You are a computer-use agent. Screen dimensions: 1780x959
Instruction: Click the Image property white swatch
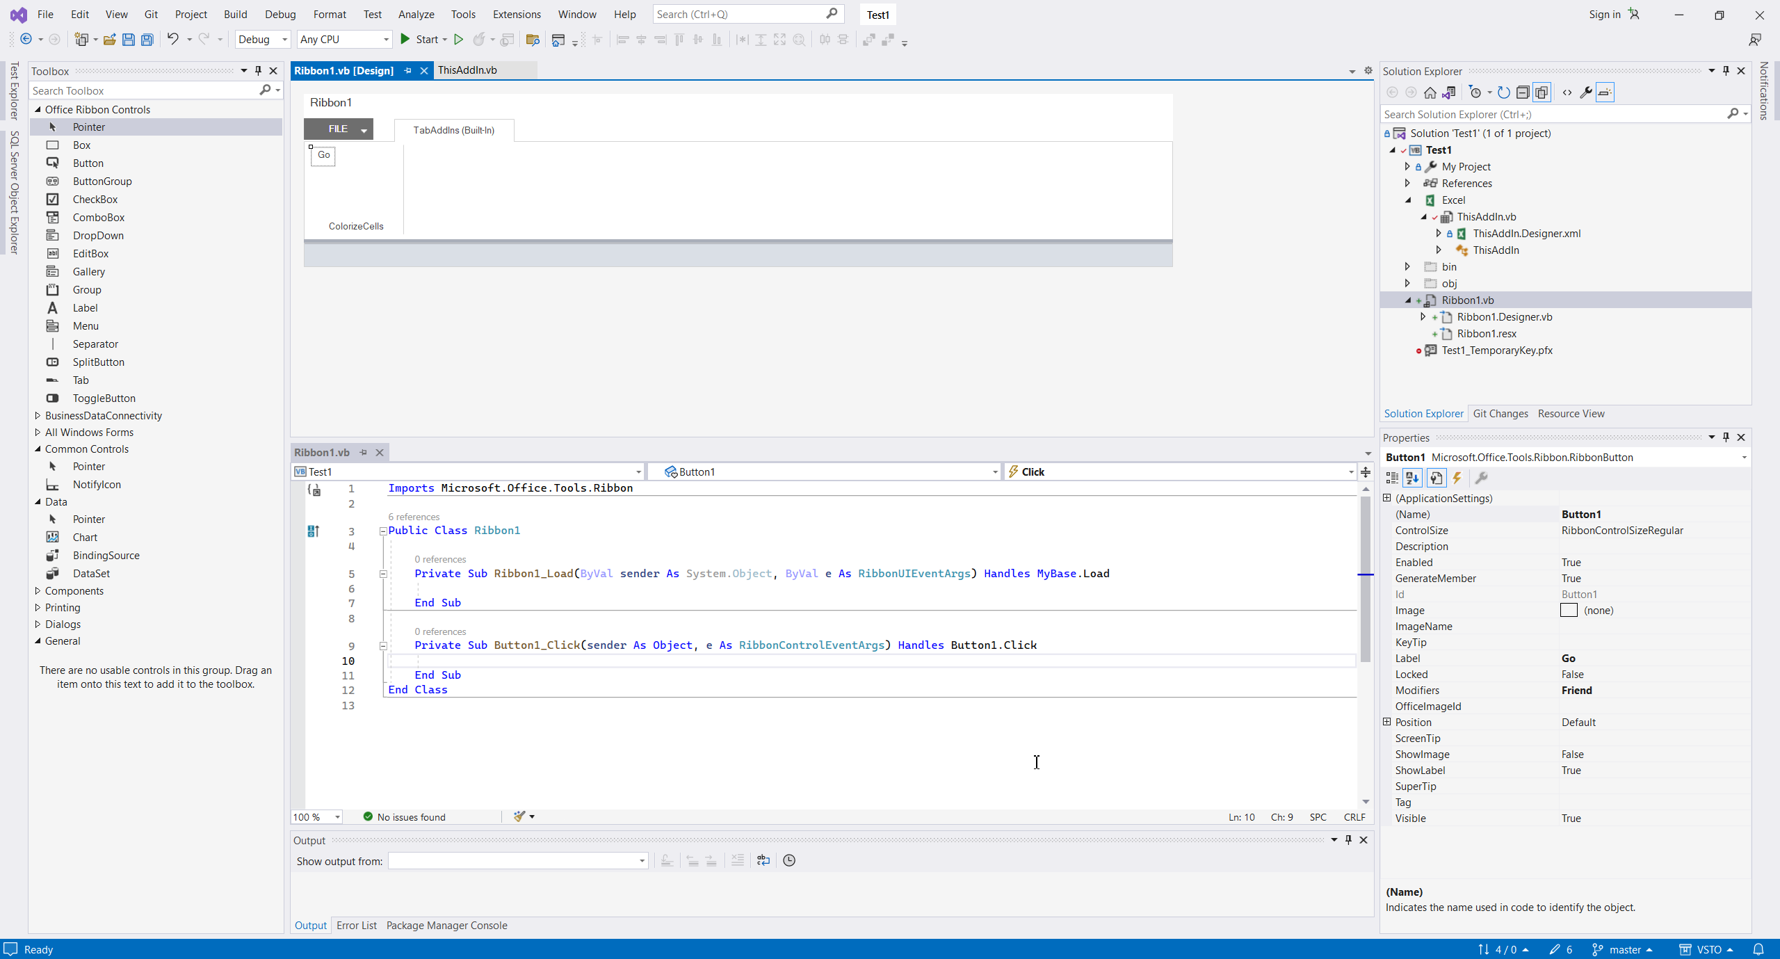point(1569,611)
